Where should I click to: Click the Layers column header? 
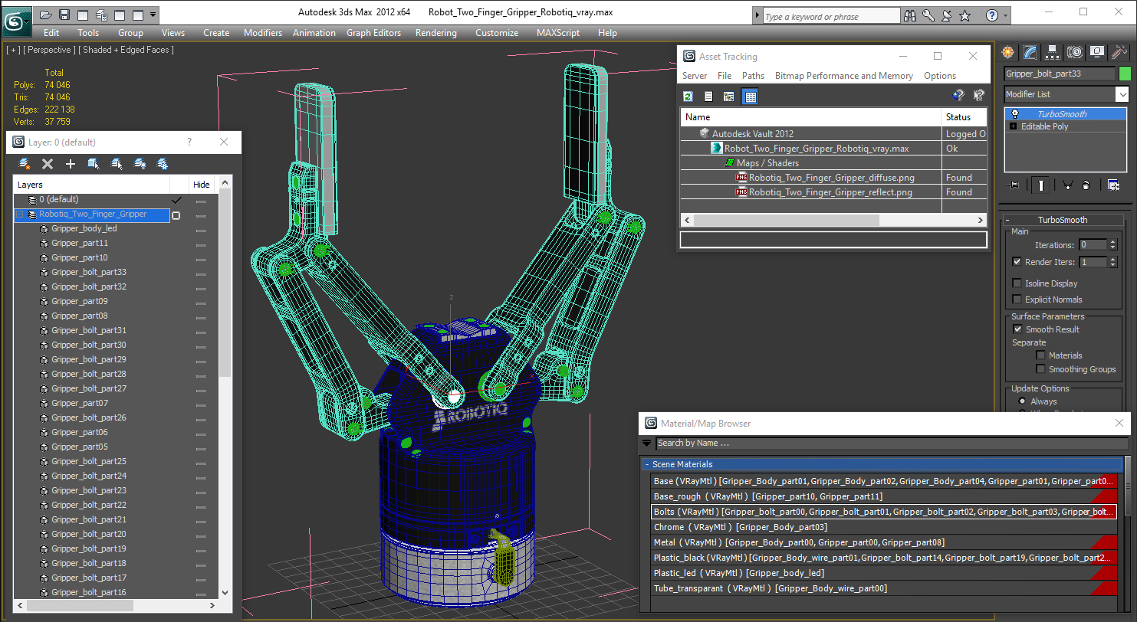[x=92, y=185]
